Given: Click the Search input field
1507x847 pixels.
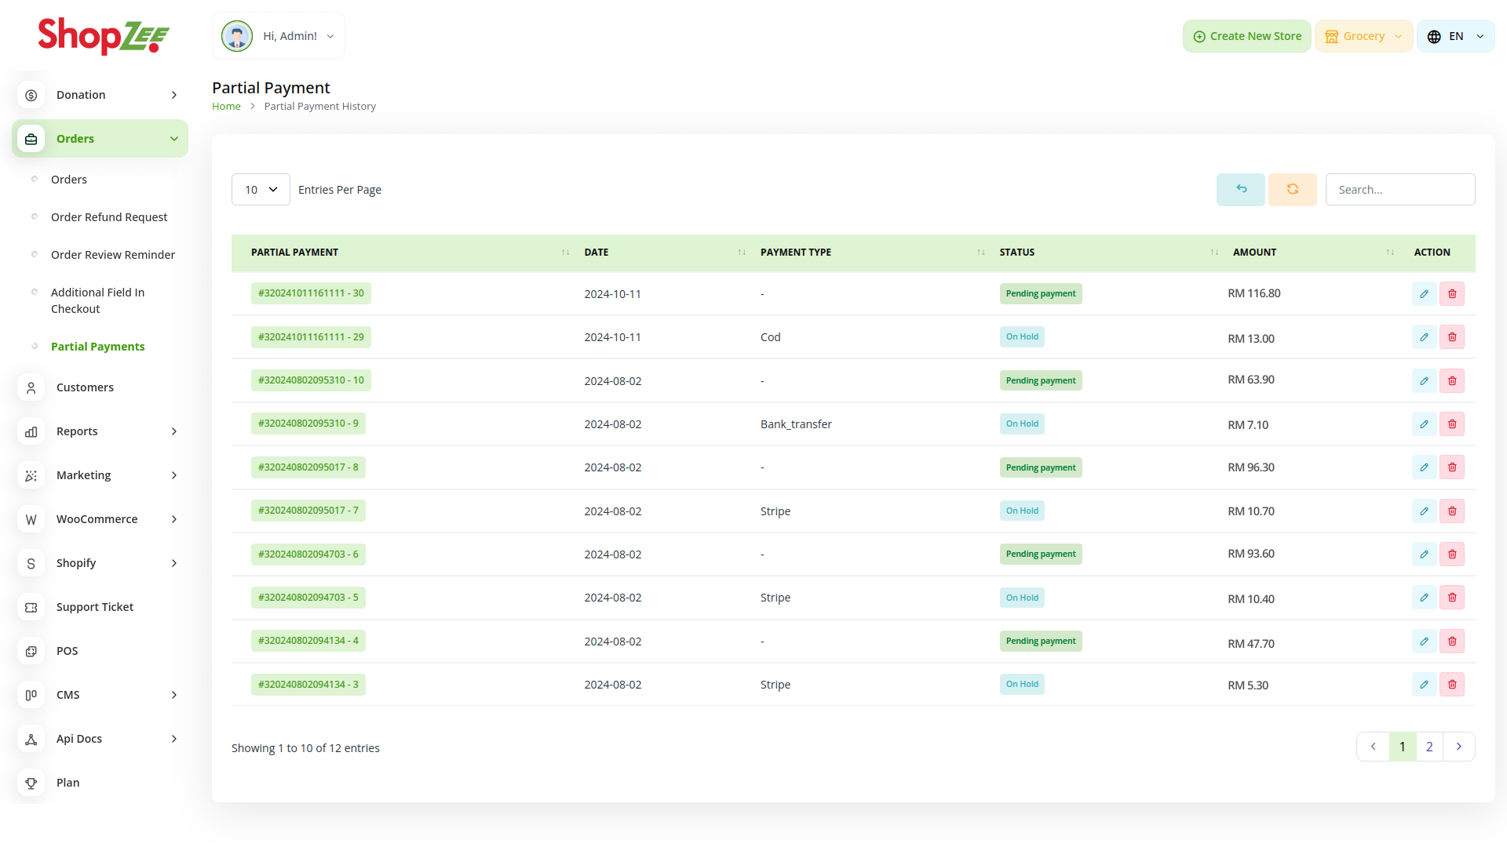Looking at the screenshot, I should (x=1399, y=190).
